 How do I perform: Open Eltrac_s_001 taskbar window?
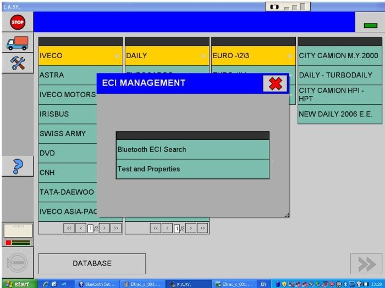[234, 284]
